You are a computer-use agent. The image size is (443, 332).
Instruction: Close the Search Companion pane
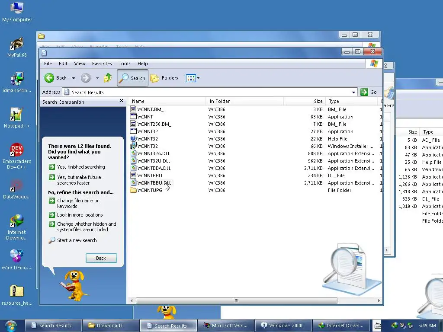122,101
